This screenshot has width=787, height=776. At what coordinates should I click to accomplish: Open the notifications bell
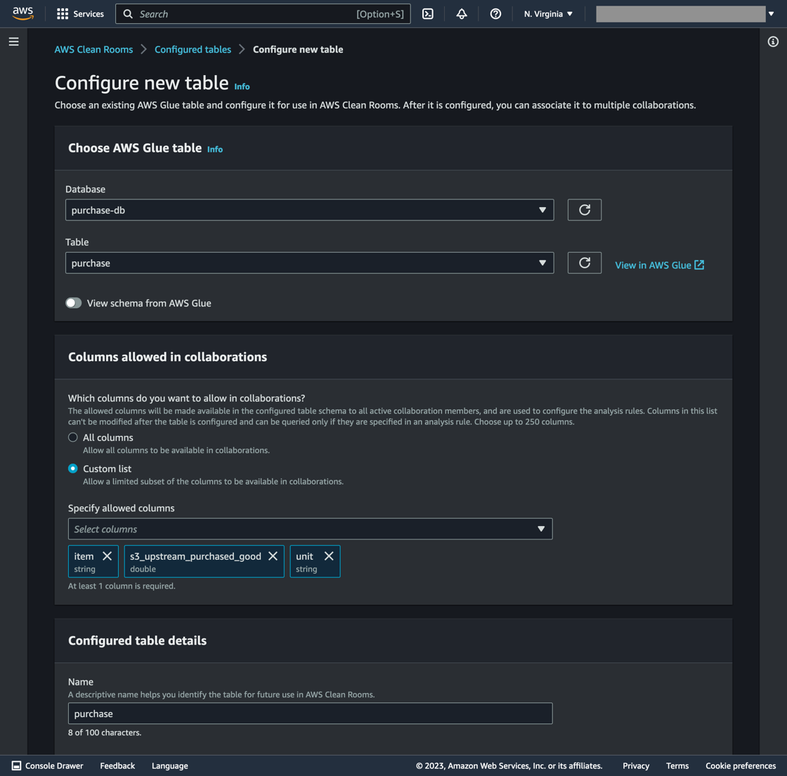pos(462,13)
